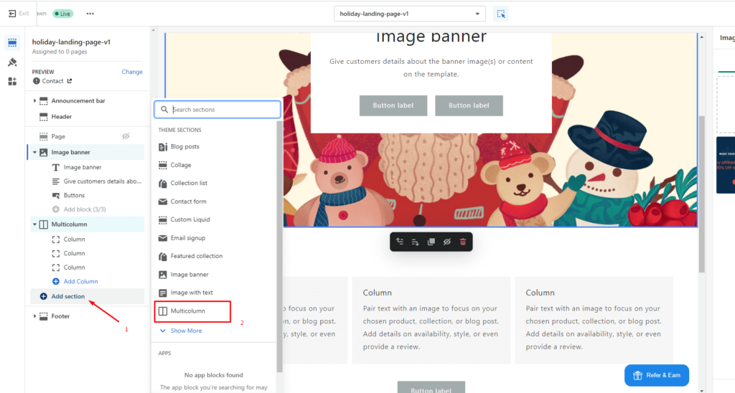Open Theme settings paintbrush icon
The image size is (735, 393).
[12, 62]
